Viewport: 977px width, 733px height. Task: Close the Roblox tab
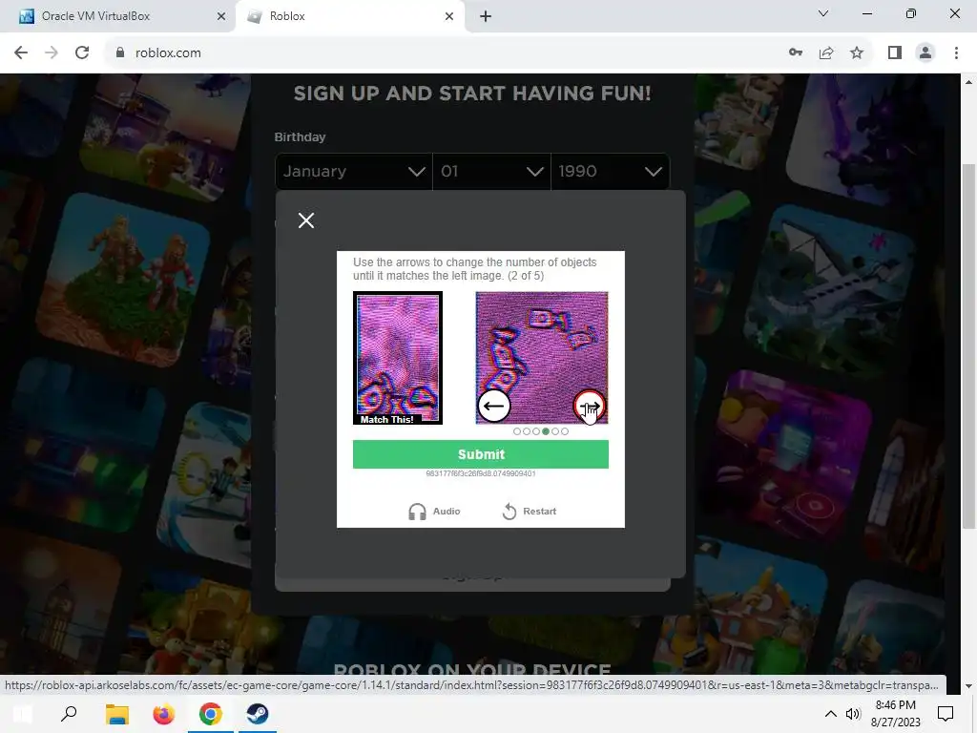[x=449, y=16]
